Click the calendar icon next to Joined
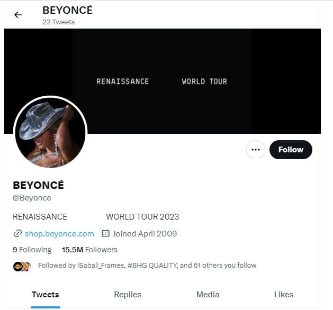 click(105, 233)
